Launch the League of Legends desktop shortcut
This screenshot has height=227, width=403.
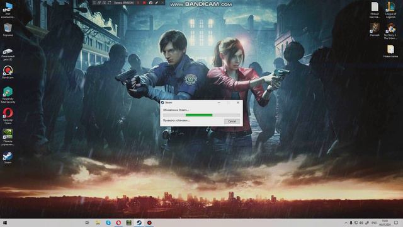tap(390, 10)
